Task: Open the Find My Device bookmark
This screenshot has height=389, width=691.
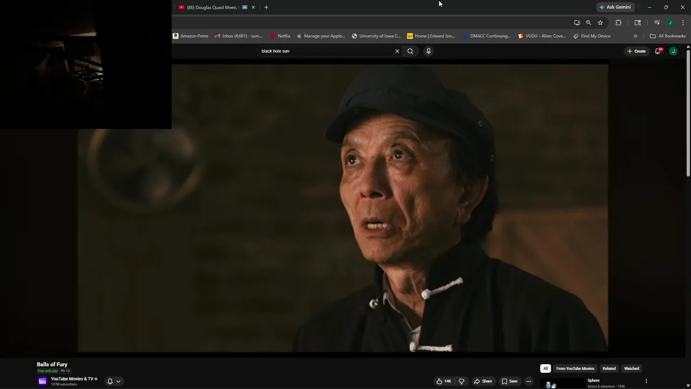Action: coord(592,36)
